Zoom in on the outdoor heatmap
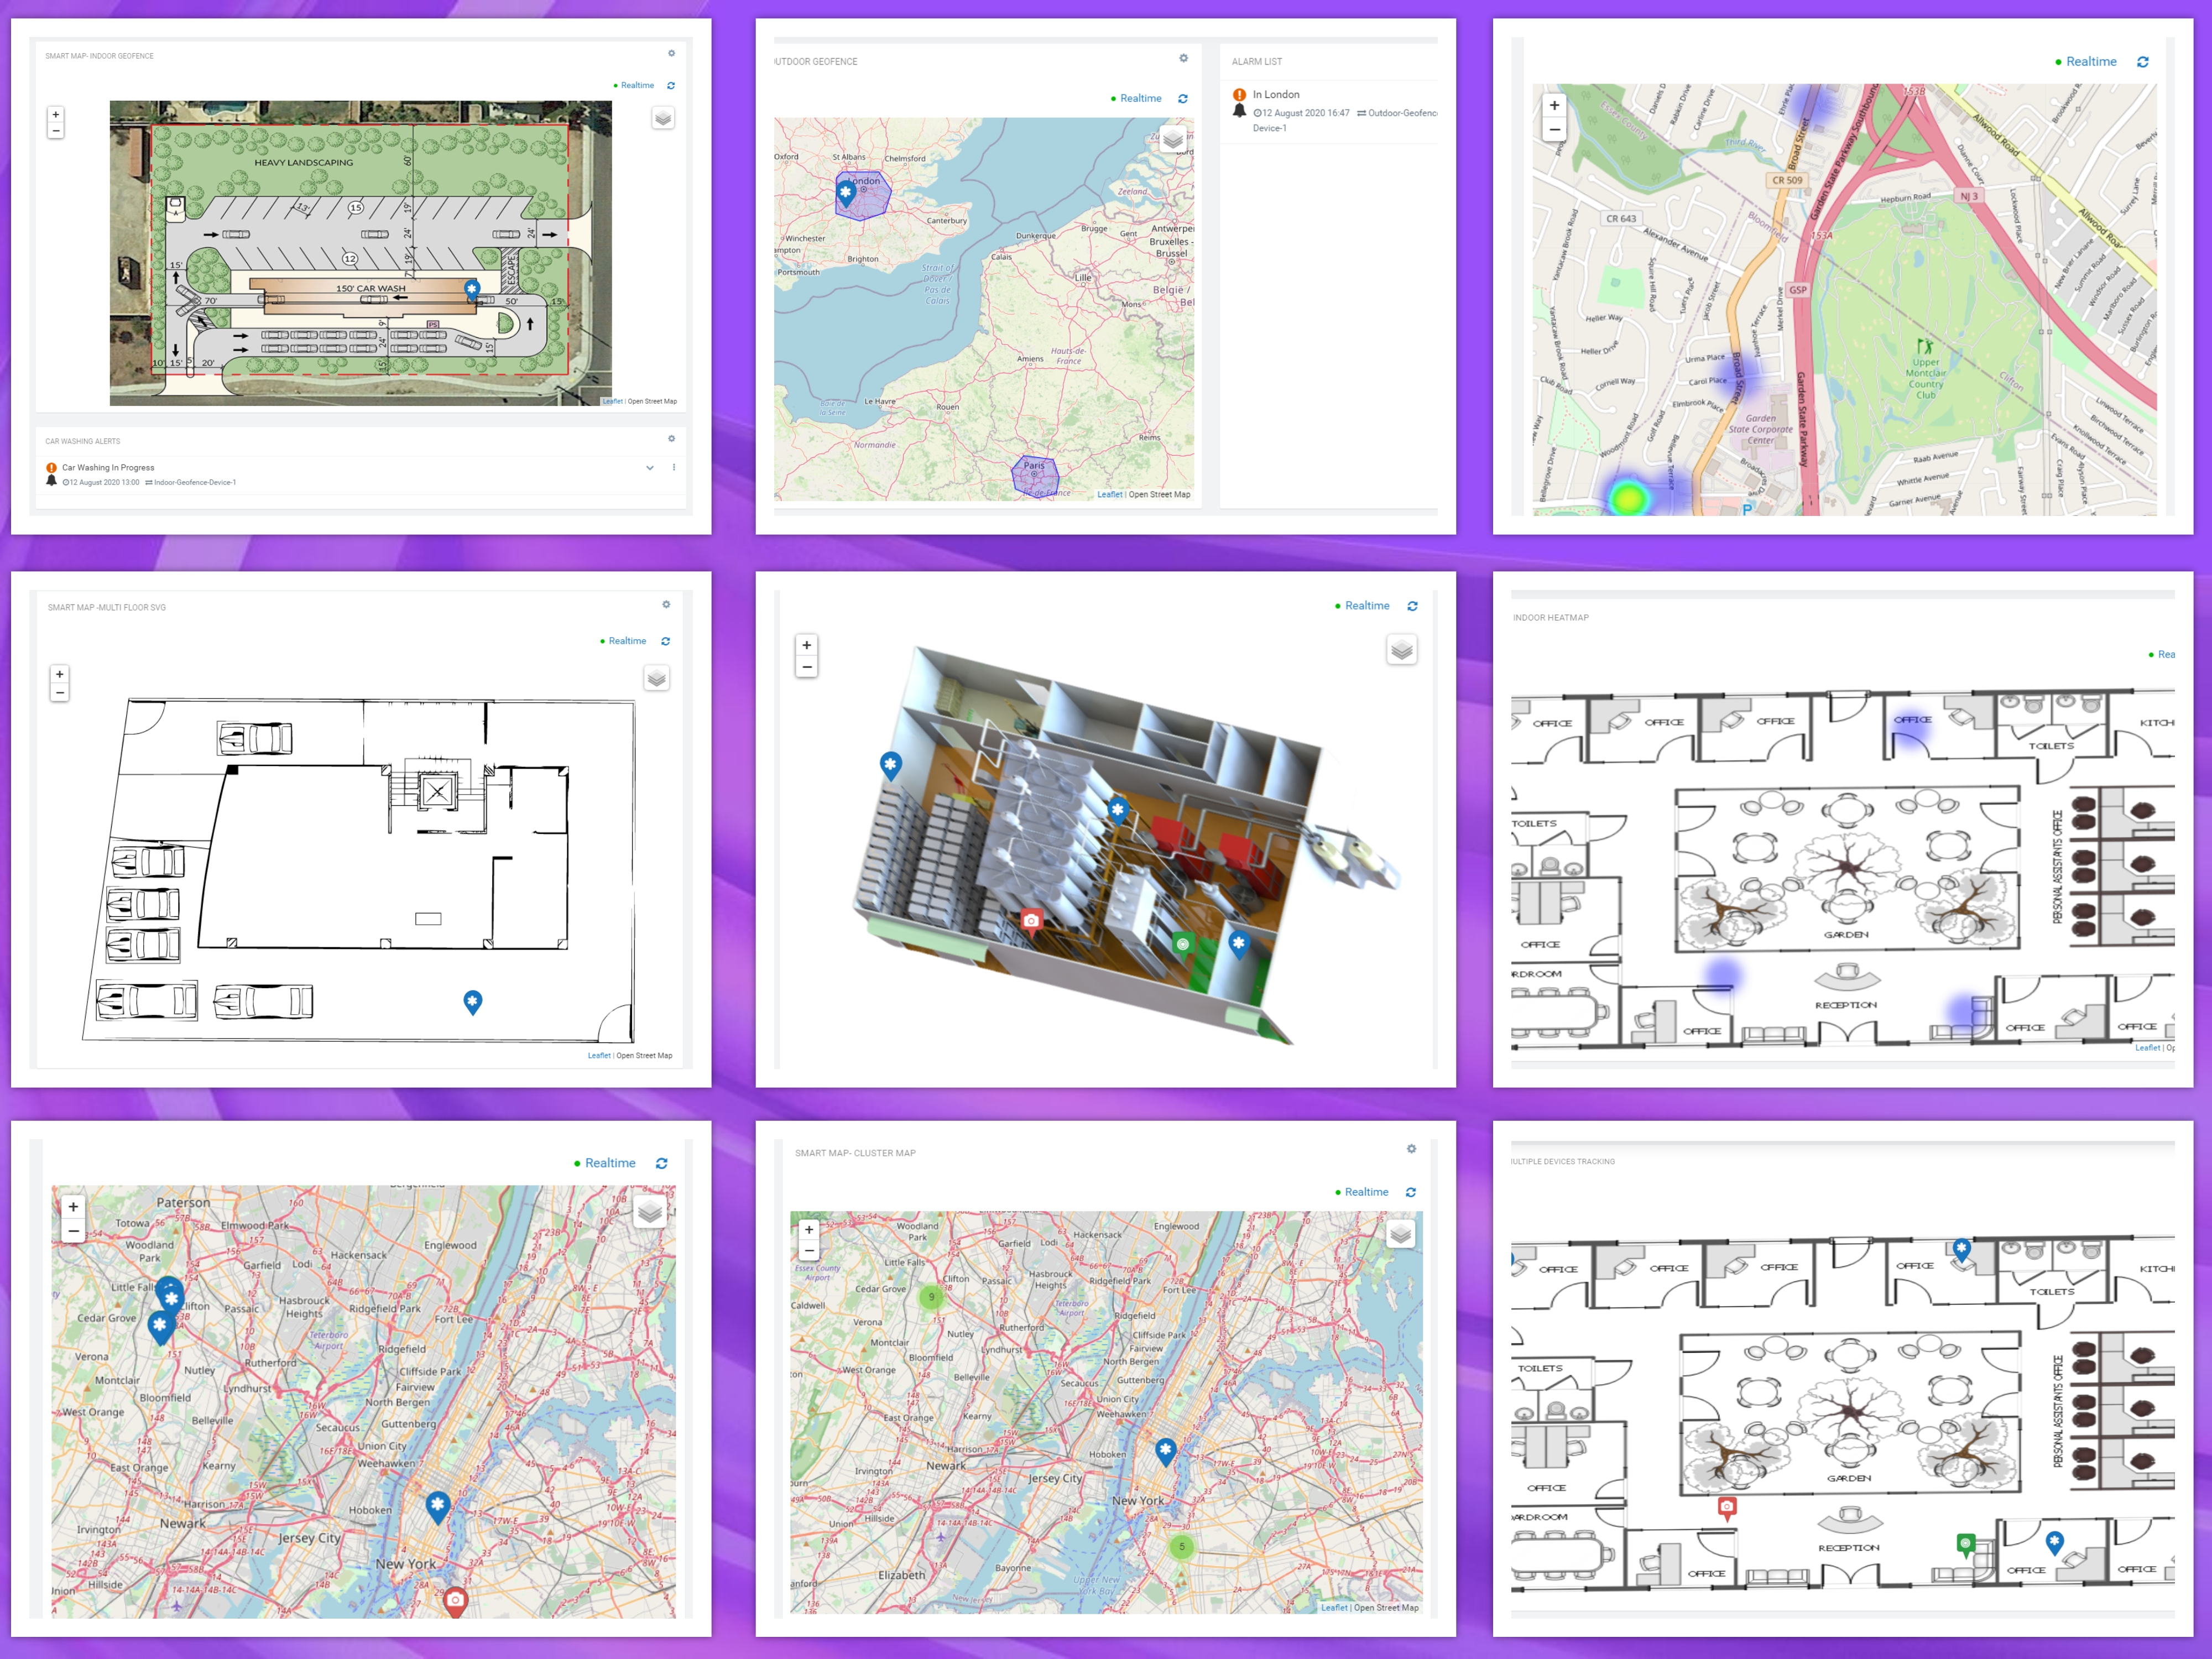This screenshot has width=2212, height=1659. point(1554,106)
